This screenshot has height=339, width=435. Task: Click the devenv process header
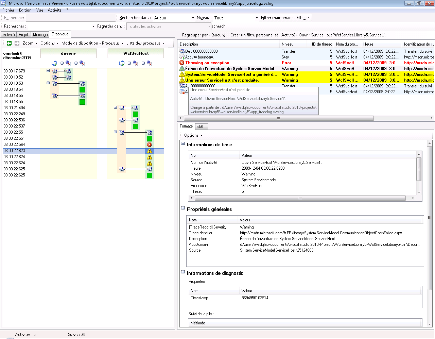pyautogui.click(x=68, y=53)
